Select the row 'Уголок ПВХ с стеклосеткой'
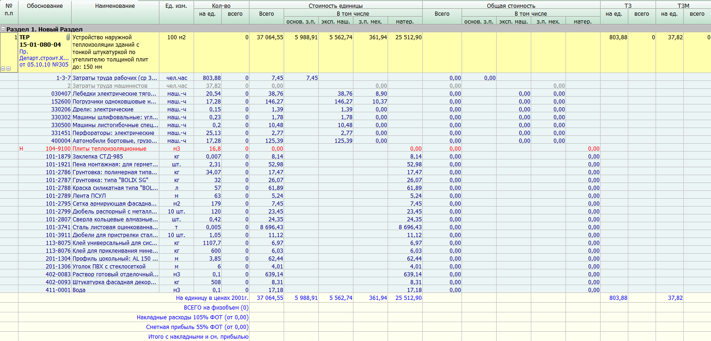Image resolution: width=711 pixels, height=341 pixels. point(355,266)
